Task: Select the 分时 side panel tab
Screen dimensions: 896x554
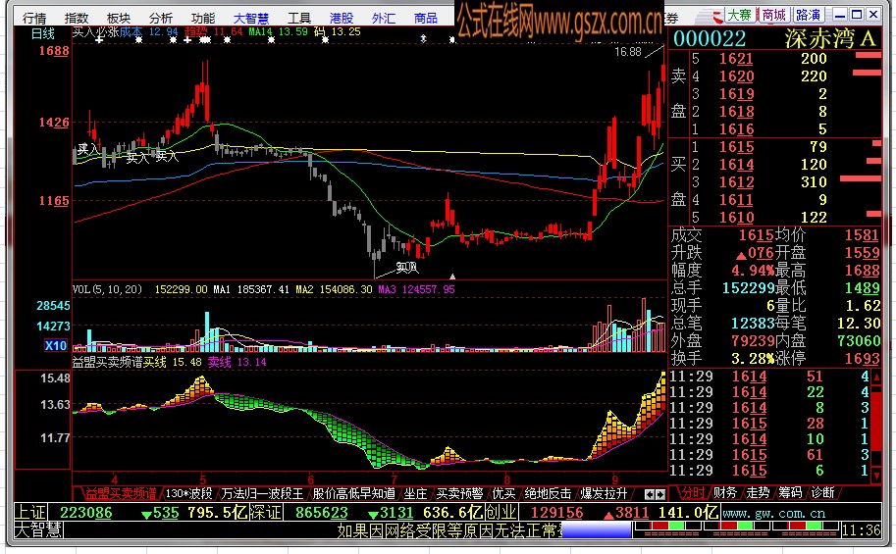Action: click(693, 492)
